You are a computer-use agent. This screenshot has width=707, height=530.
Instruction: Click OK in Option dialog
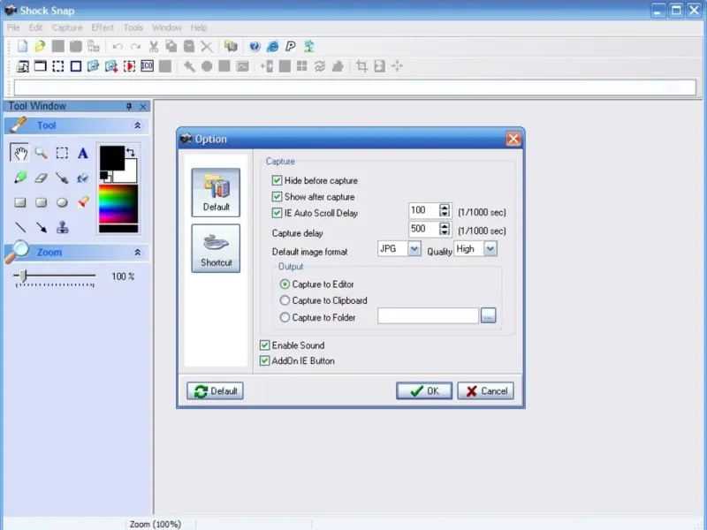(x=424, y=390)
